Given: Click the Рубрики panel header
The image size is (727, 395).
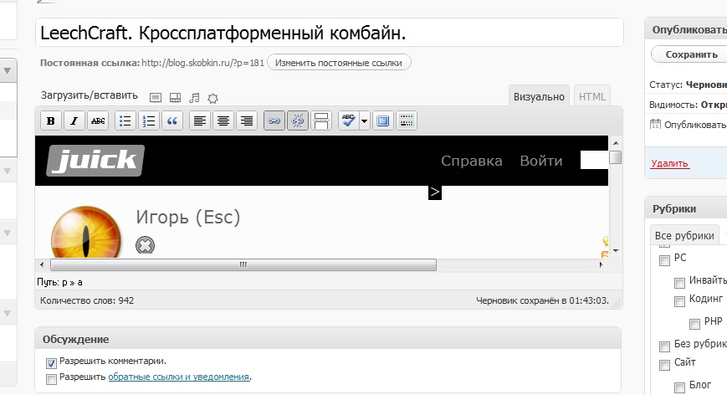Looking at the screenshot, I should click(686, 208).
